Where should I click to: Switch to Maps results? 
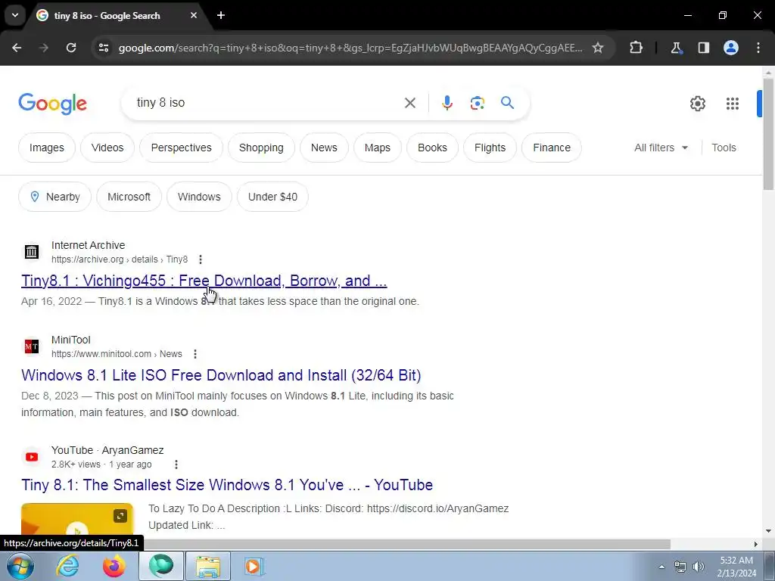point(377,148)
